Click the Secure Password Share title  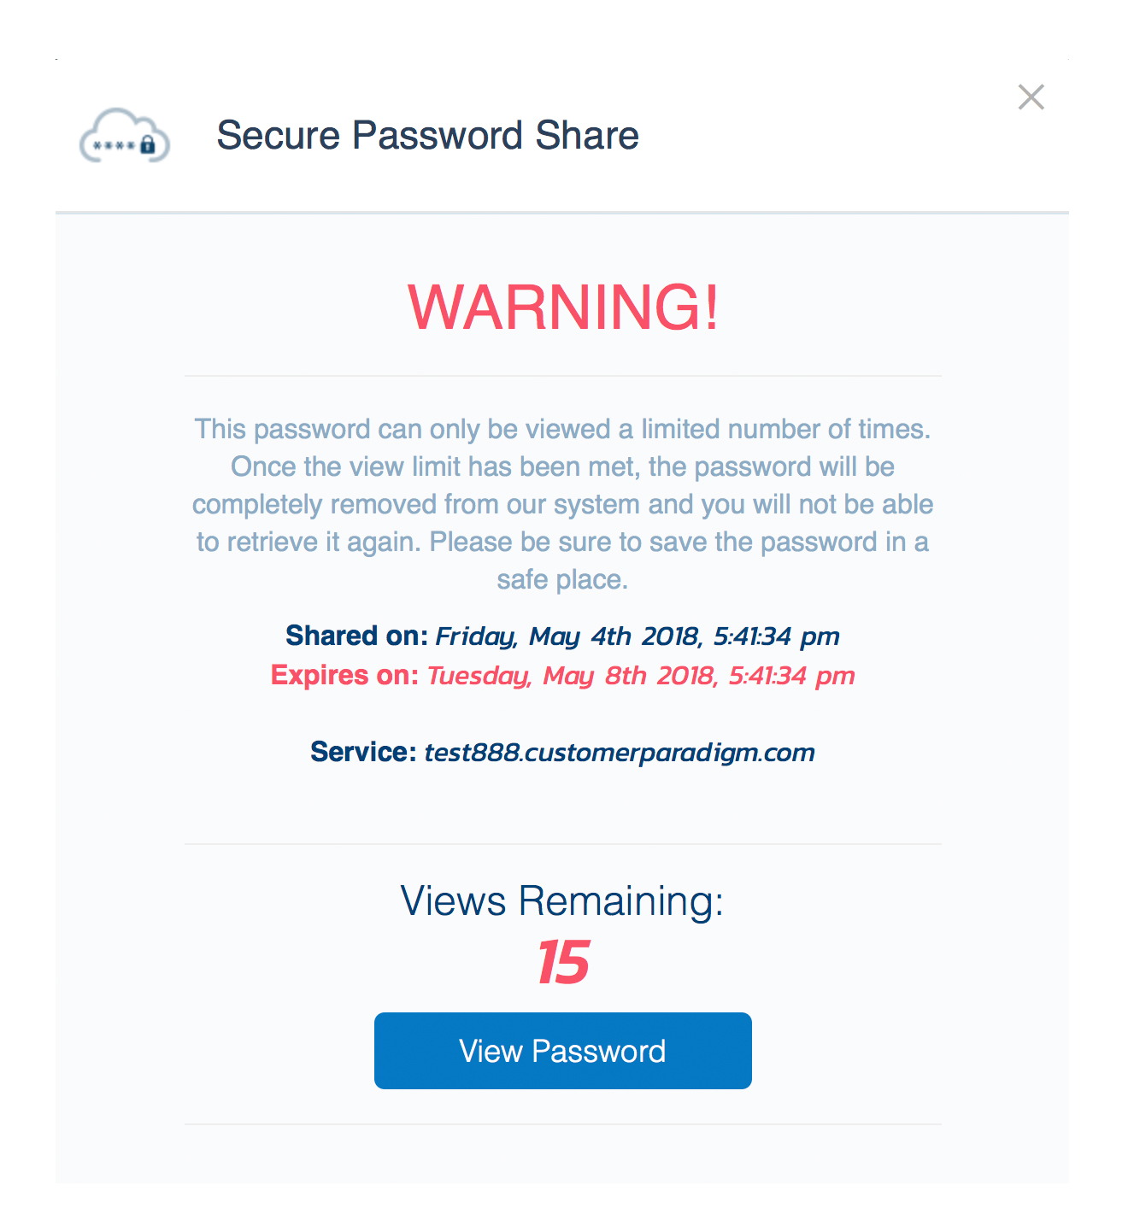click(x=427, y=135)
